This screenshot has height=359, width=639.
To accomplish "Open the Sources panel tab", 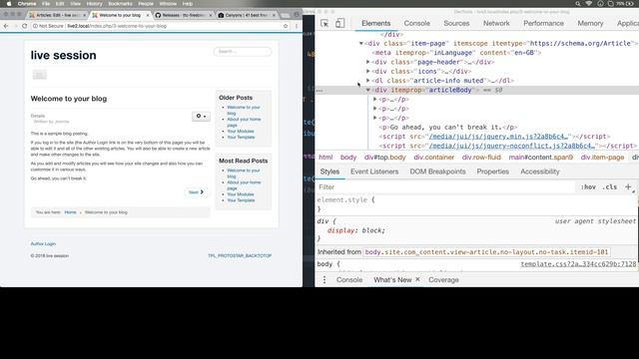I will pos(456,23).
